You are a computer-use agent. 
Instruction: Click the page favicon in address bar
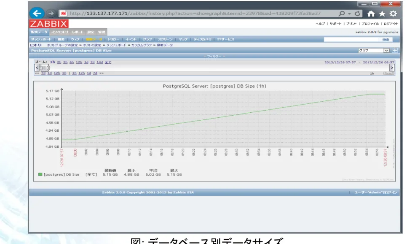pos(64,14)
